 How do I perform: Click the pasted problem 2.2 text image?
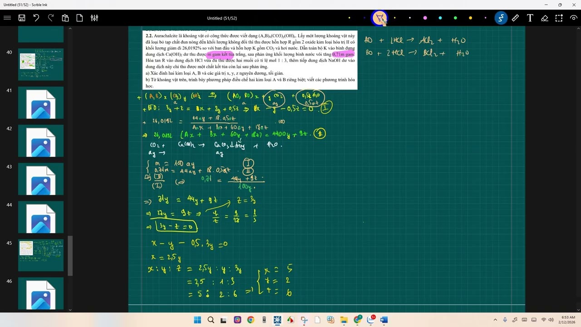coord(250,60)
